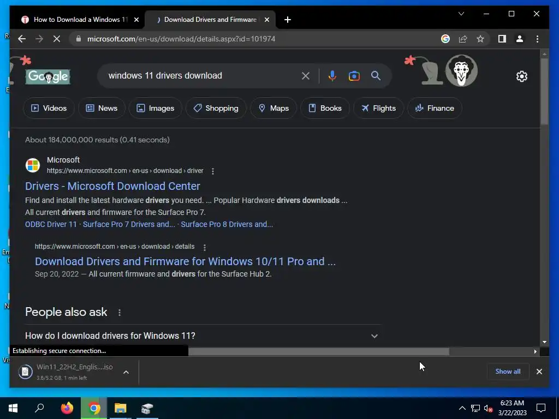559x419 pixels.
Task: Open the Windows notification center
Action: tap(541, 408)
